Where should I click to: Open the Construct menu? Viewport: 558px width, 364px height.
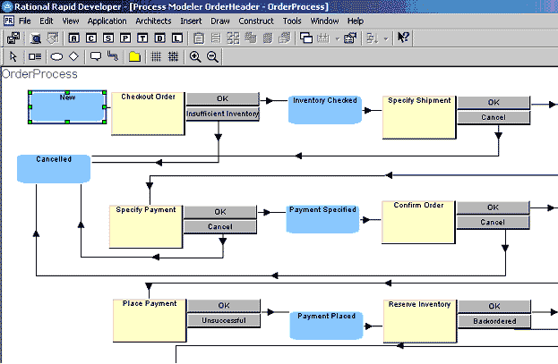(x=256, y=20)
